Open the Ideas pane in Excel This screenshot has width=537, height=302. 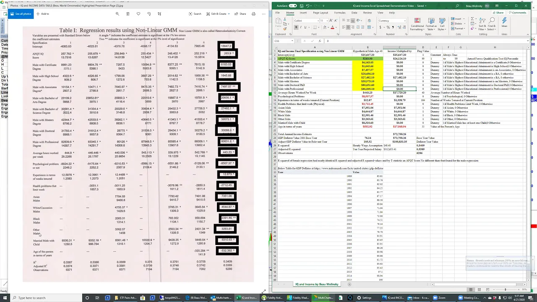click(504, 23)
